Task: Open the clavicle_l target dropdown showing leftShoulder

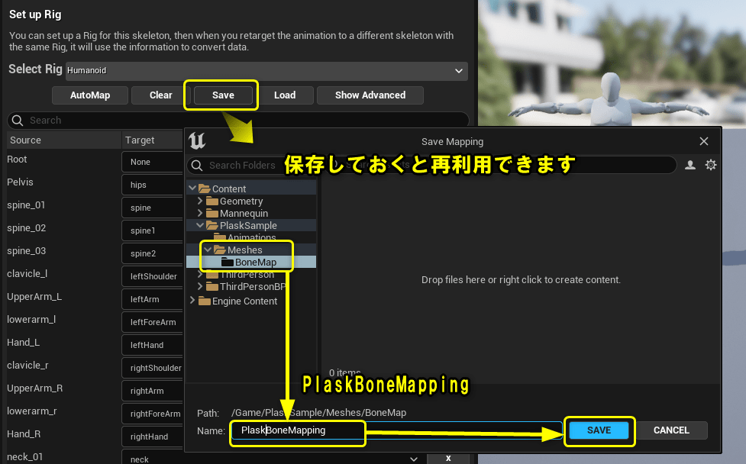Action: click(153, 276)
